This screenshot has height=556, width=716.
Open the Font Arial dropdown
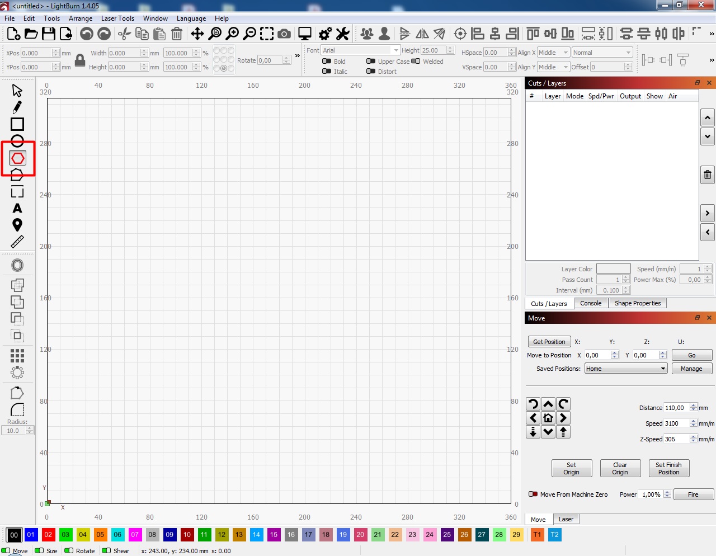(x=361, y=50)
